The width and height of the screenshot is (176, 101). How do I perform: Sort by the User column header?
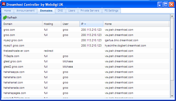pos(70,24)
